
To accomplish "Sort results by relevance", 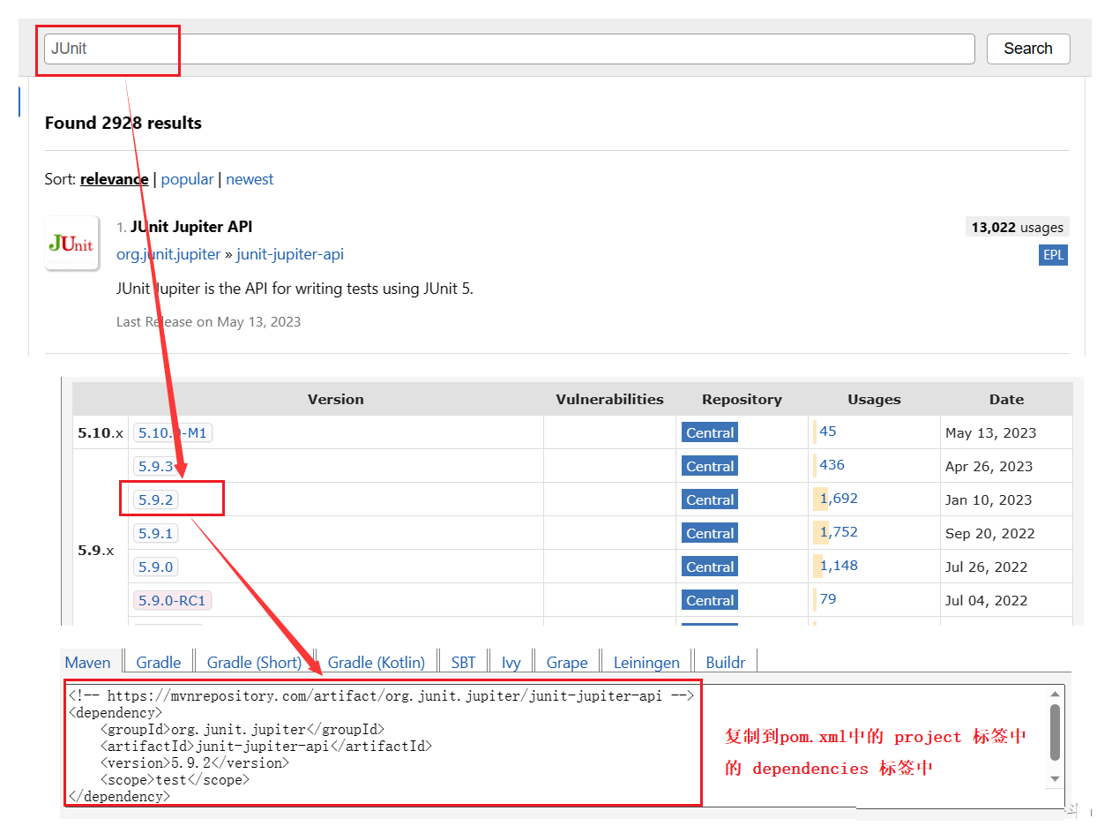I will pyautogui.click(x=114, y=179).
